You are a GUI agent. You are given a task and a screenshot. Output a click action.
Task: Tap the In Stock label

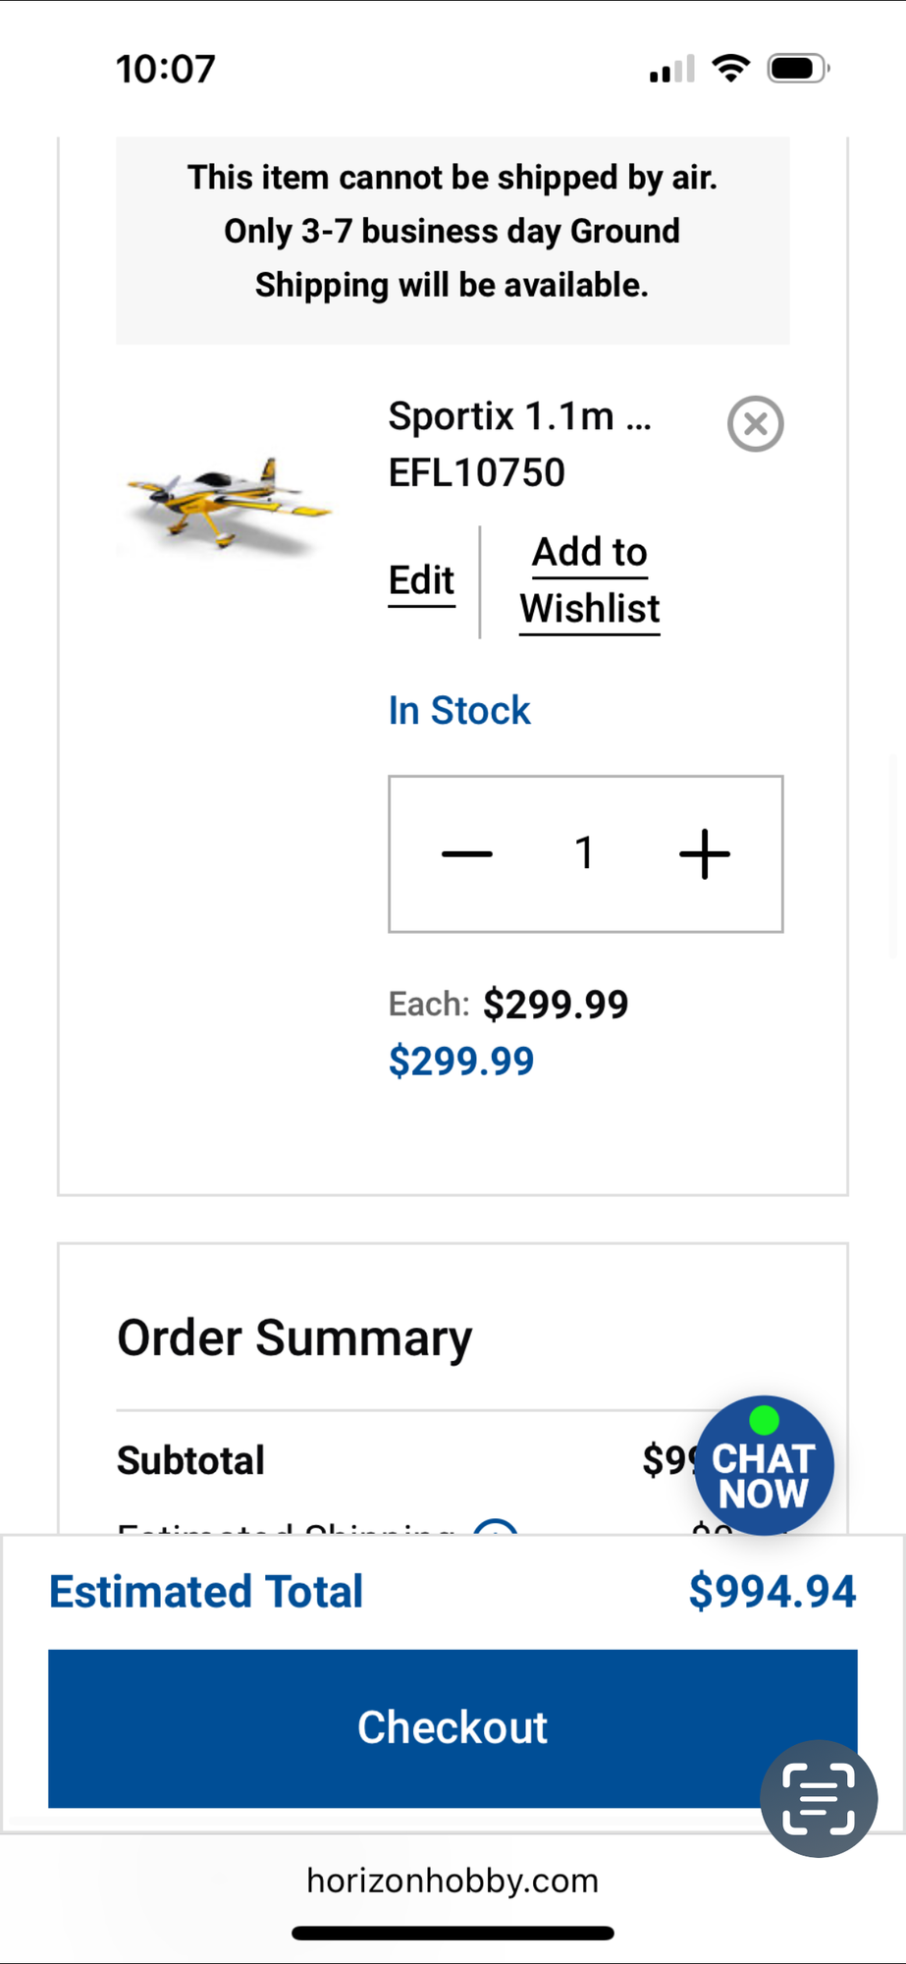[459, 710]
